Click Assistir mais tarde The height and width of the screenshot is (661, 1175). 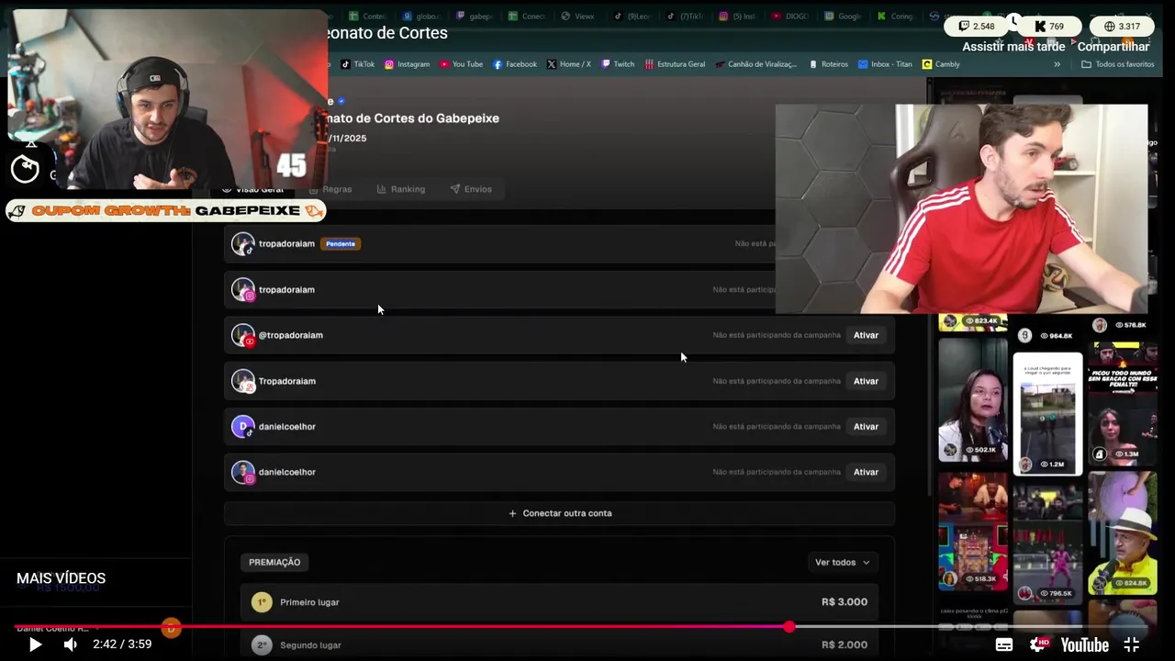pyautogui.click(x=1013, y=47)
